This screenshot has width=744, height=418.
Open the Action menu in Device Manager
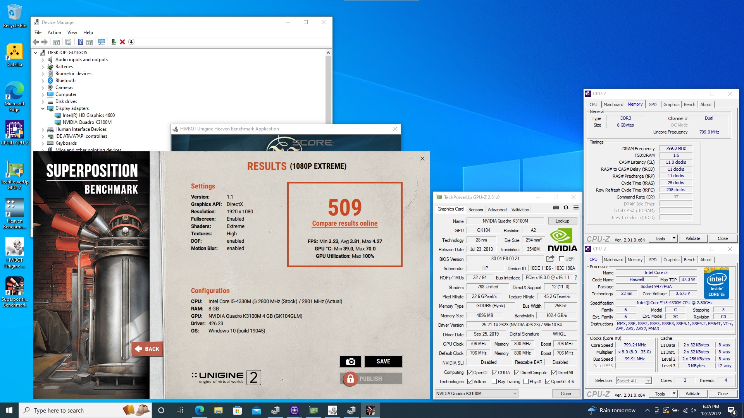pos(54,33)
